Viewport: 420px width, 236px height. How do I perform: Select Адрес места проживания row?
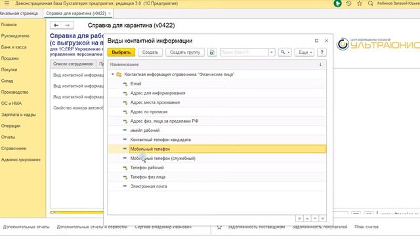point(217,102)
